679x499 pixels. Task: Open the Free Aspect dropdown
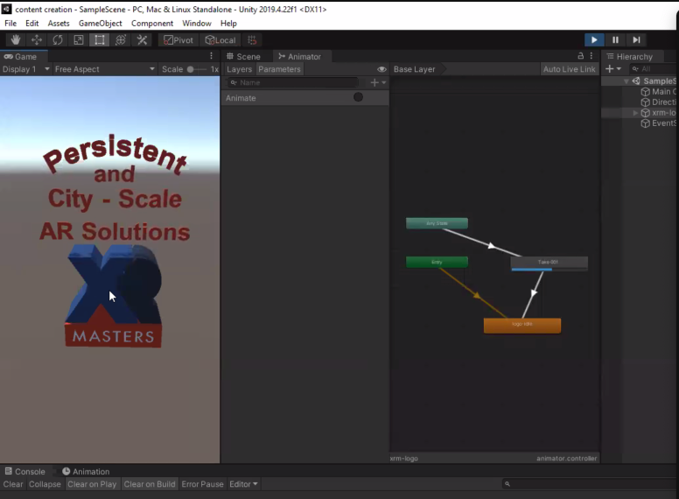tap(103, 69)
